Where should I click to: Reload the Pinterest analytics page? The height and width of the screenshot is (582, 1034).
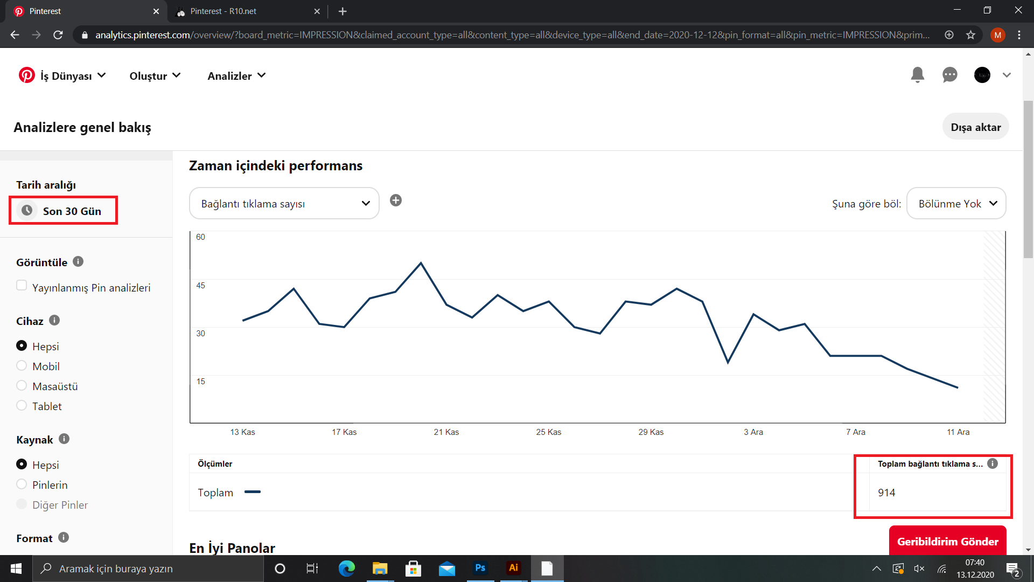pyautogui.click(x=58, y=35)
